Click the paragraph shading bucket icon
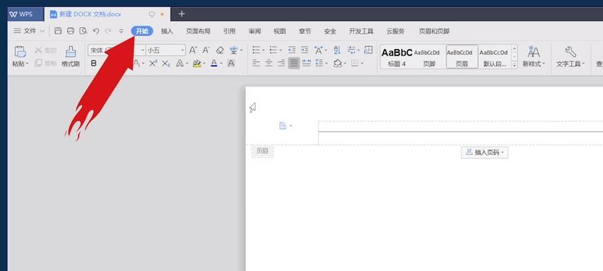This screenshot has height=271, width=603. tap(337, 64)
